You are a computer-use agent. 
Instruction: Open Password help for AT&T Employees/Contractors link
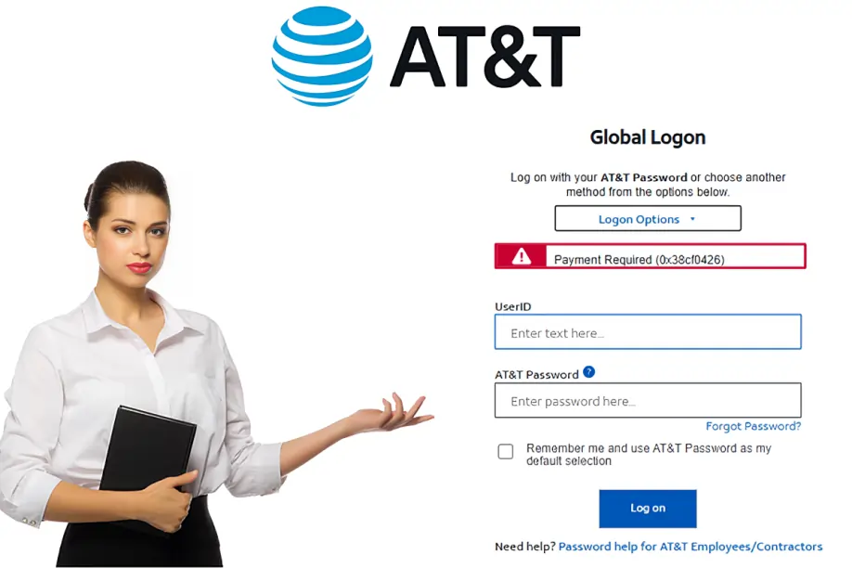pyautogui.click(x=691, y=547)
